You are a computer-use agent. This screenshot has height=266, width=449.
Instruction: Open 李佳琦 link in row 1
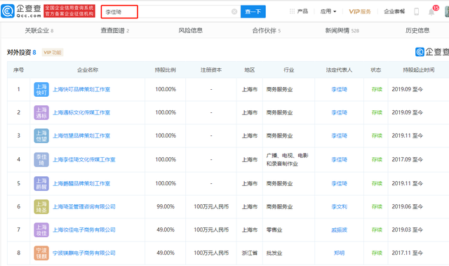(x=339, y=89)
